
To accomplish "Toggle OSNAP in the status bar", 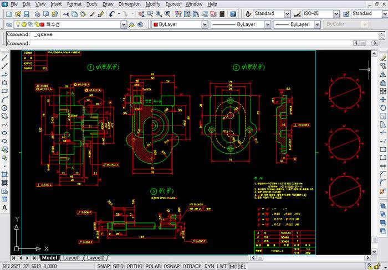I will click(x=172, y=266).
